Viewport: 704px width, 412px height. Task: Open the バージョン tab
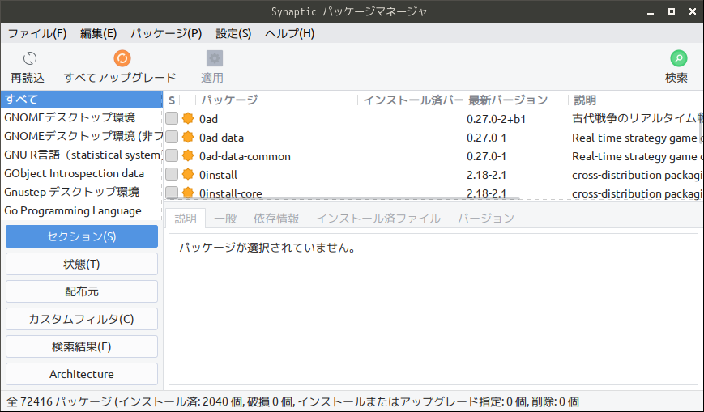click(486, 219)
